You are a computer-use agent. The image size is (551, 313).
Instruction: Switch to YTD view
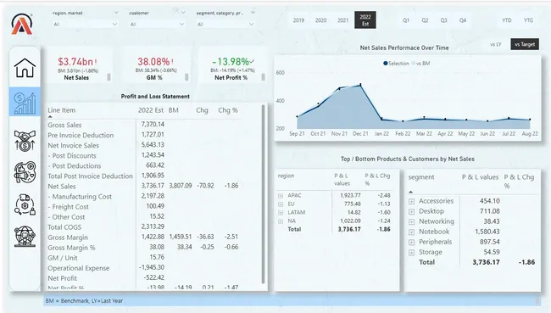[507, 20]
